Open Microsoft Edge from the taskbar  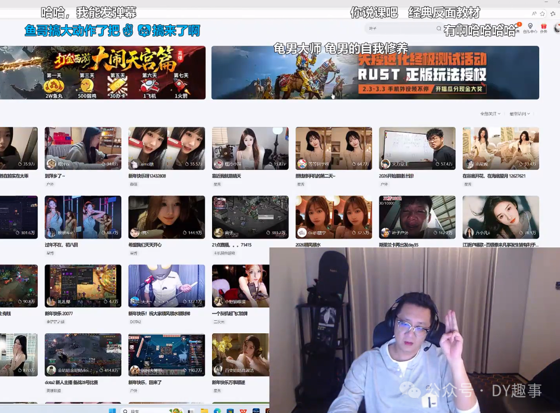(x=217, y=411)
